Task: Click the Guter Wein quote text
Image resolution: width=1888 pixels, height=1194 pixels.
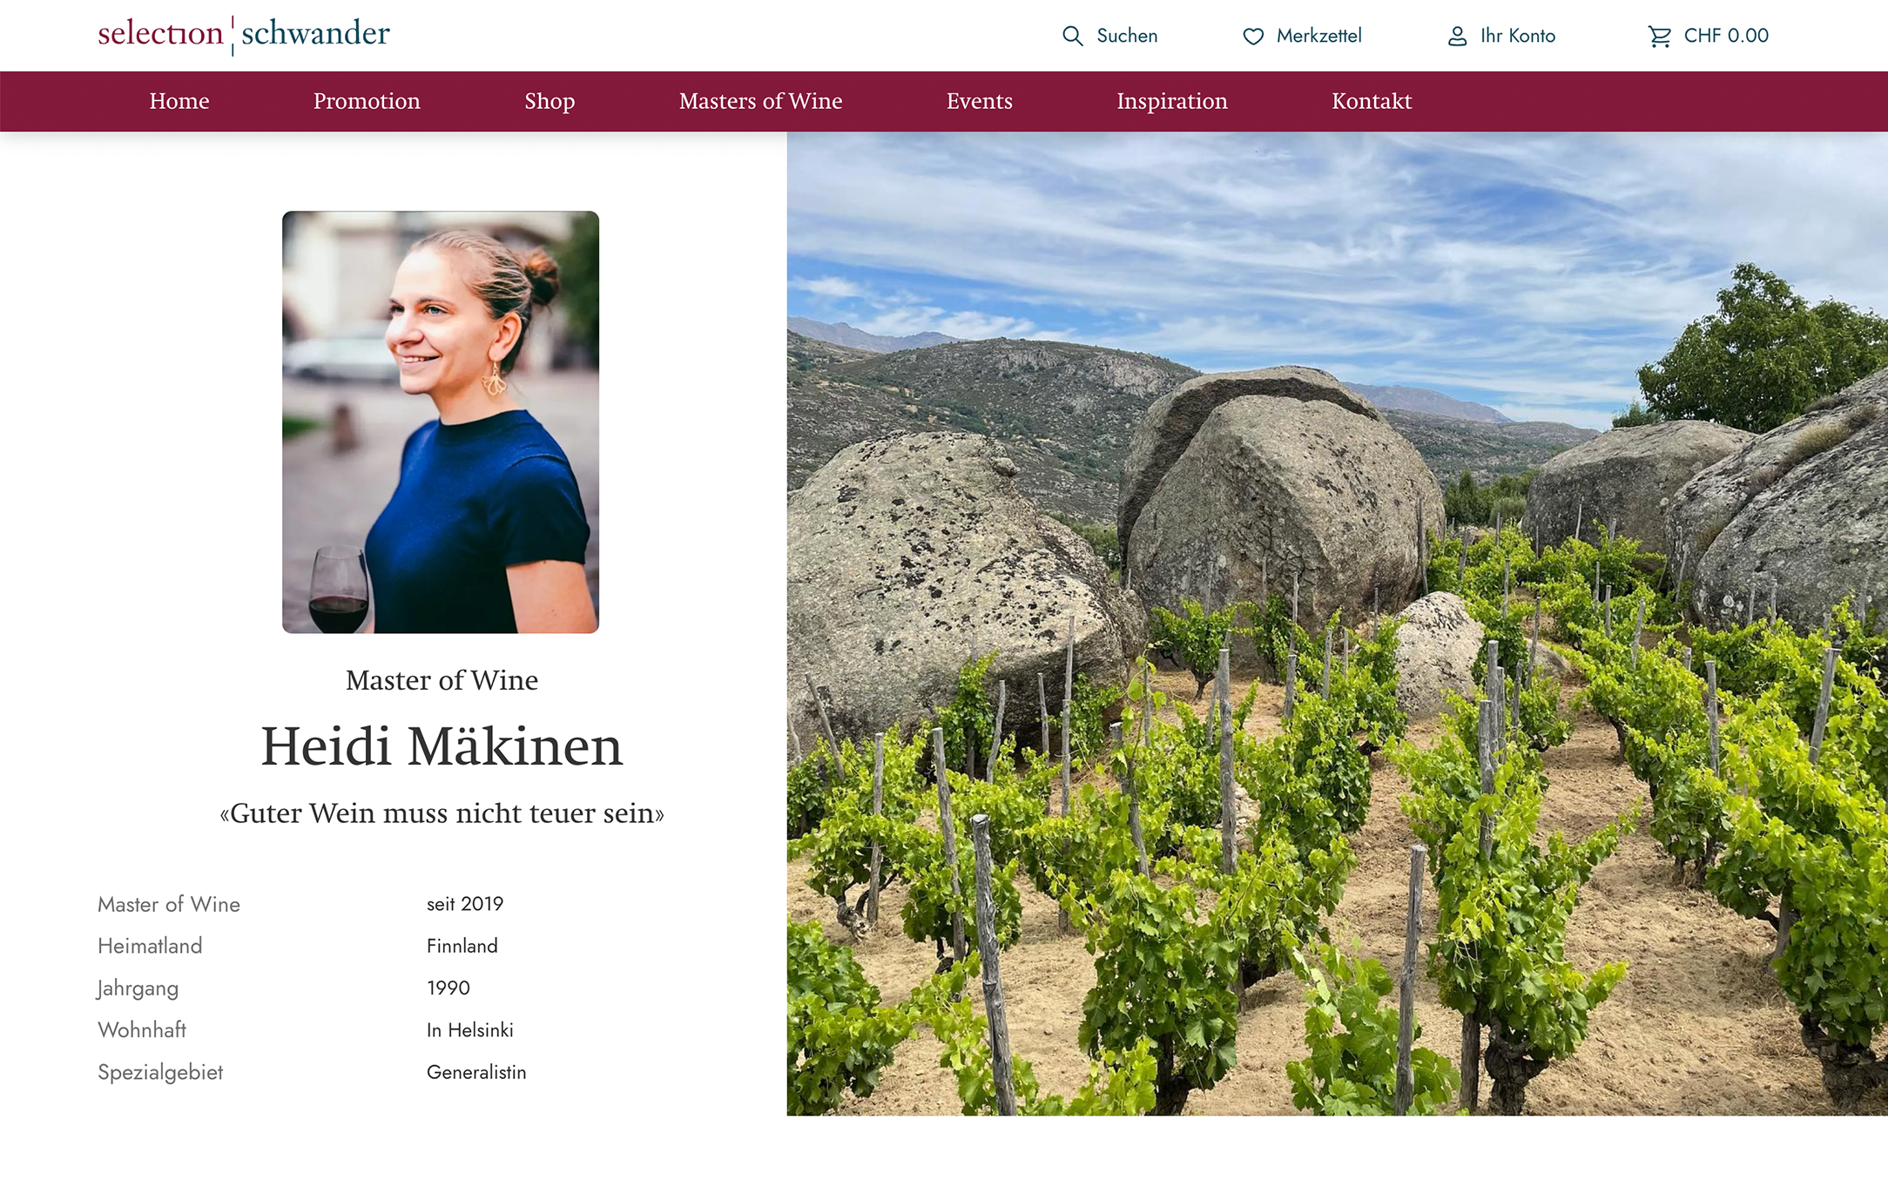Action: click(x=442, y=813)
